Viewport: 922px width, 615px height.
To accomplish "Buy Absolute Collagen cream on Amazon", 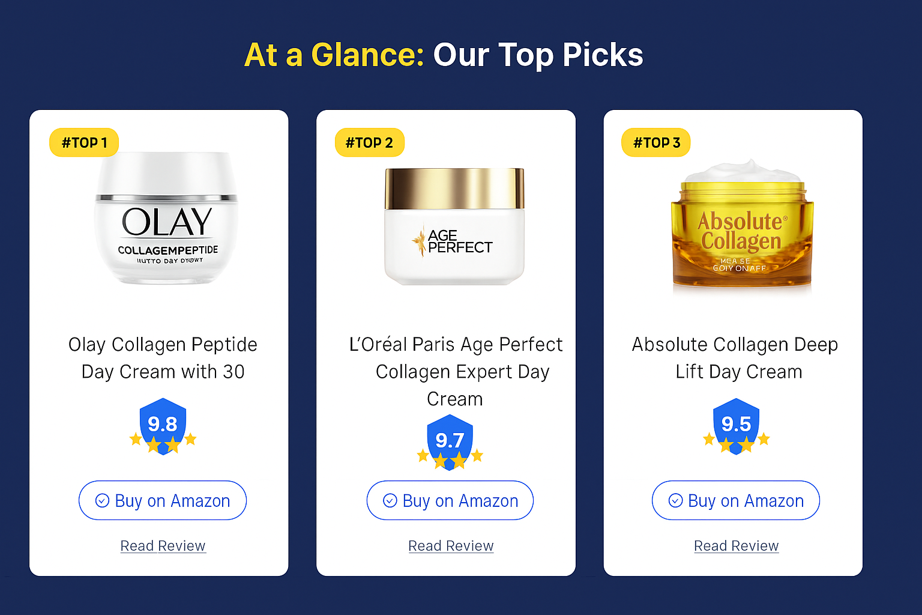I will pos(736,500).
